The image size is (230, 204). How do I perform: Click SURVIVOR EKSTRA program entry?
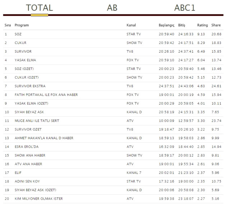(30, 86)
